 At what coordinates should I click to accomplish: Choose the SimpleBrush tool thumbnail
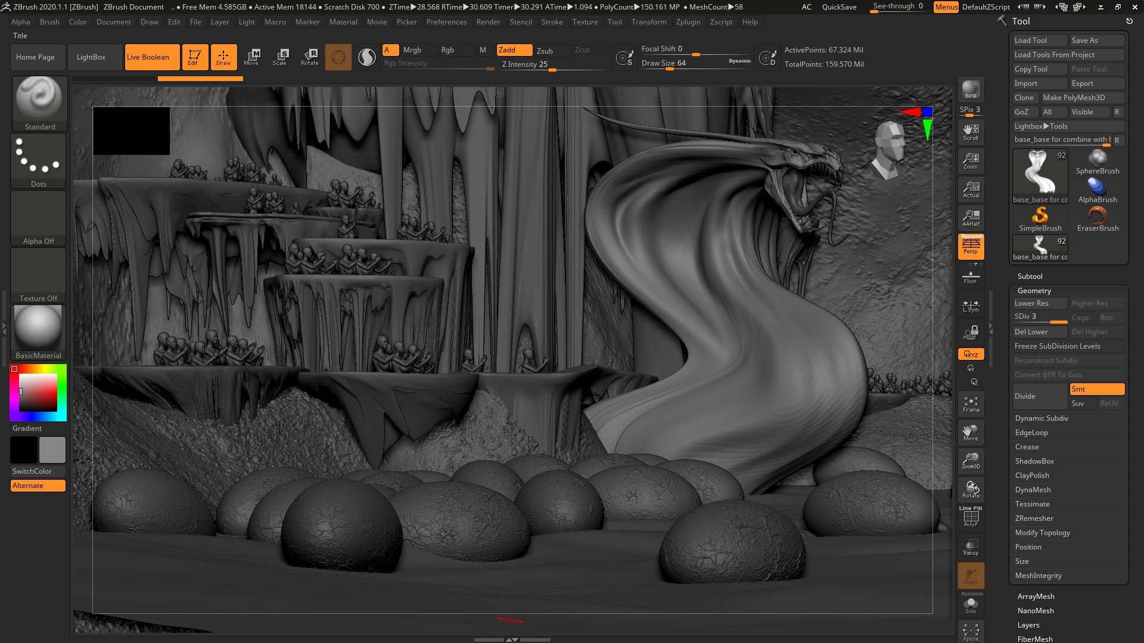(1040, 218)
